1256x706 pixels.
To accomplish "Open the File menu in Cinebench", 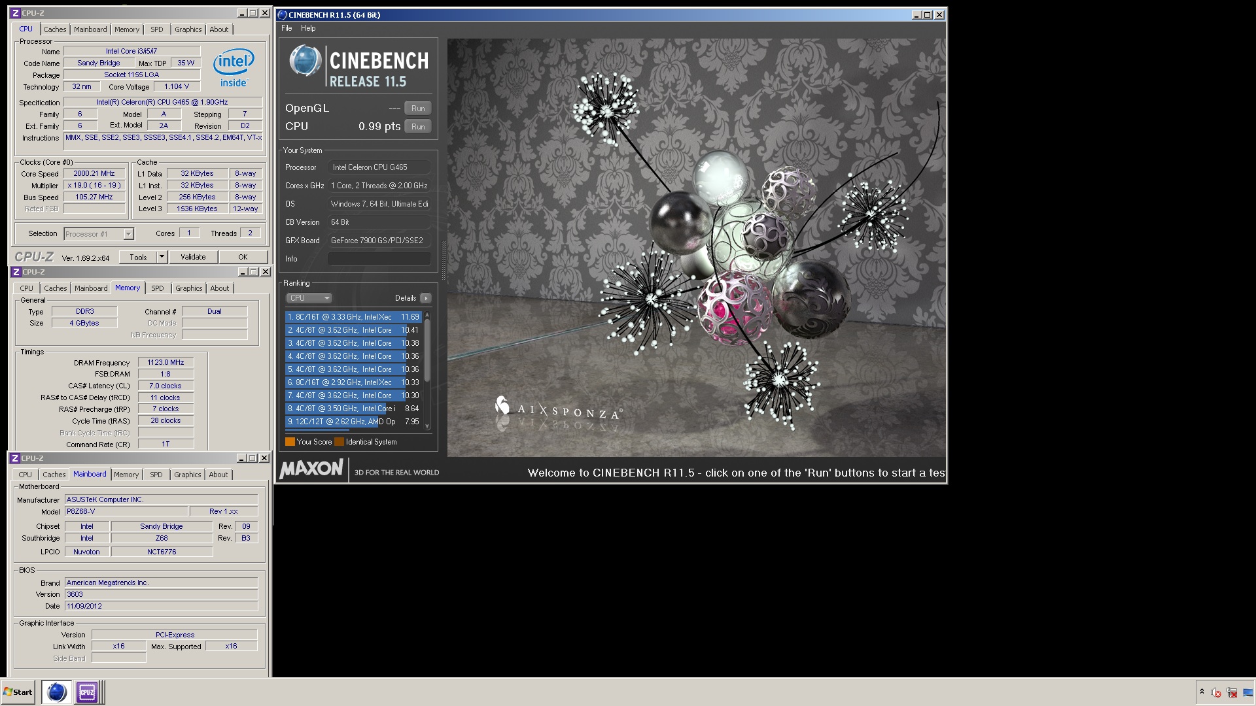I will (287, 28).
